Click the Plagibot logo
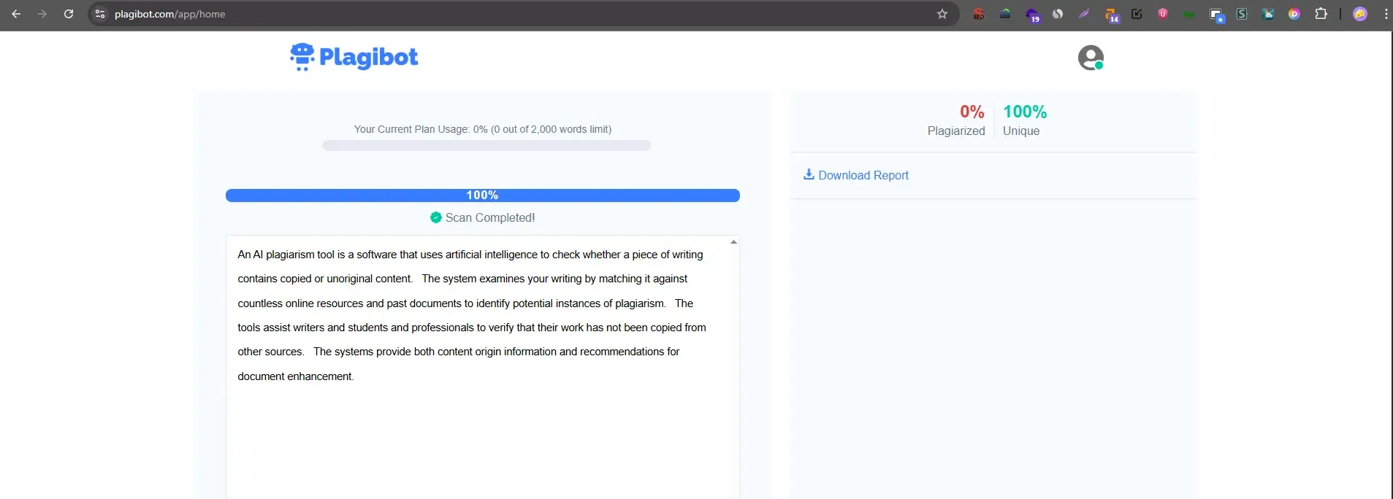This screenshot has width=1393, height=499. coord(354,57)
